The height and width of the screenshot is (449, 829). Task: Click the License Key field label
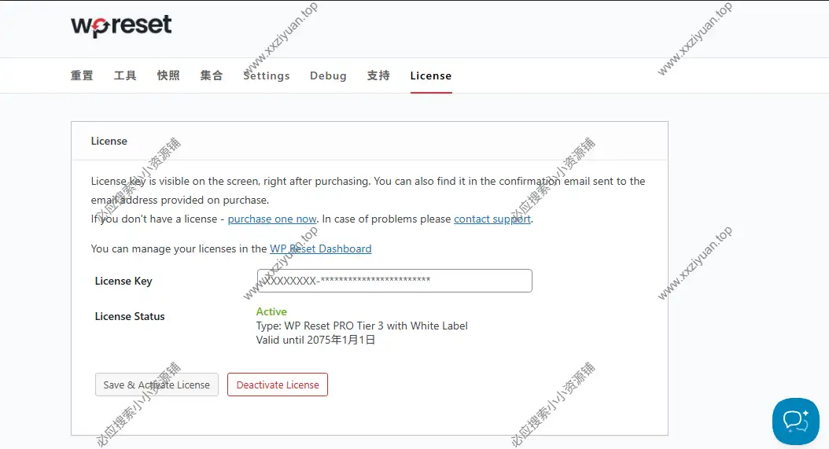(123, 281)
